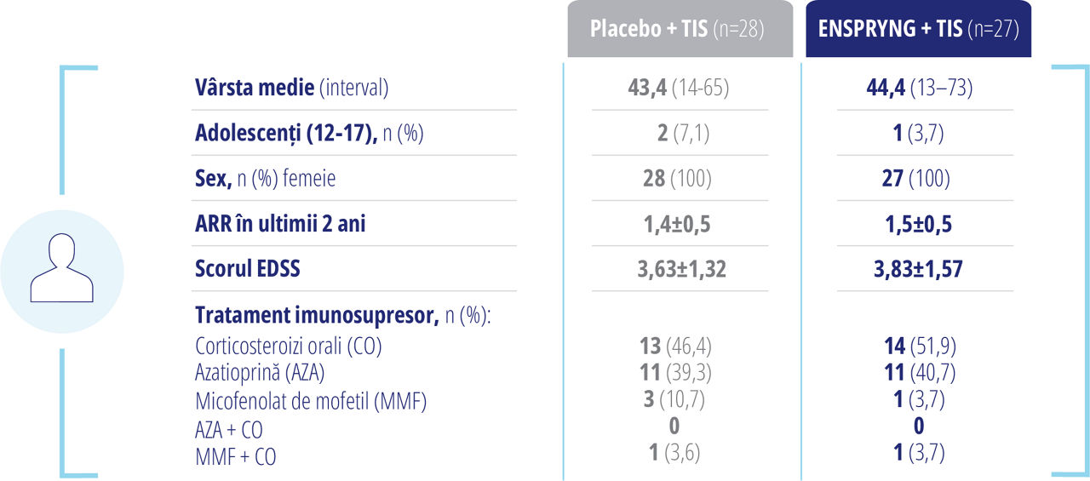This screenshot has height=481, width=1090.
Task: Click the patient silhouette icon
Action: [x=61, y=271]
